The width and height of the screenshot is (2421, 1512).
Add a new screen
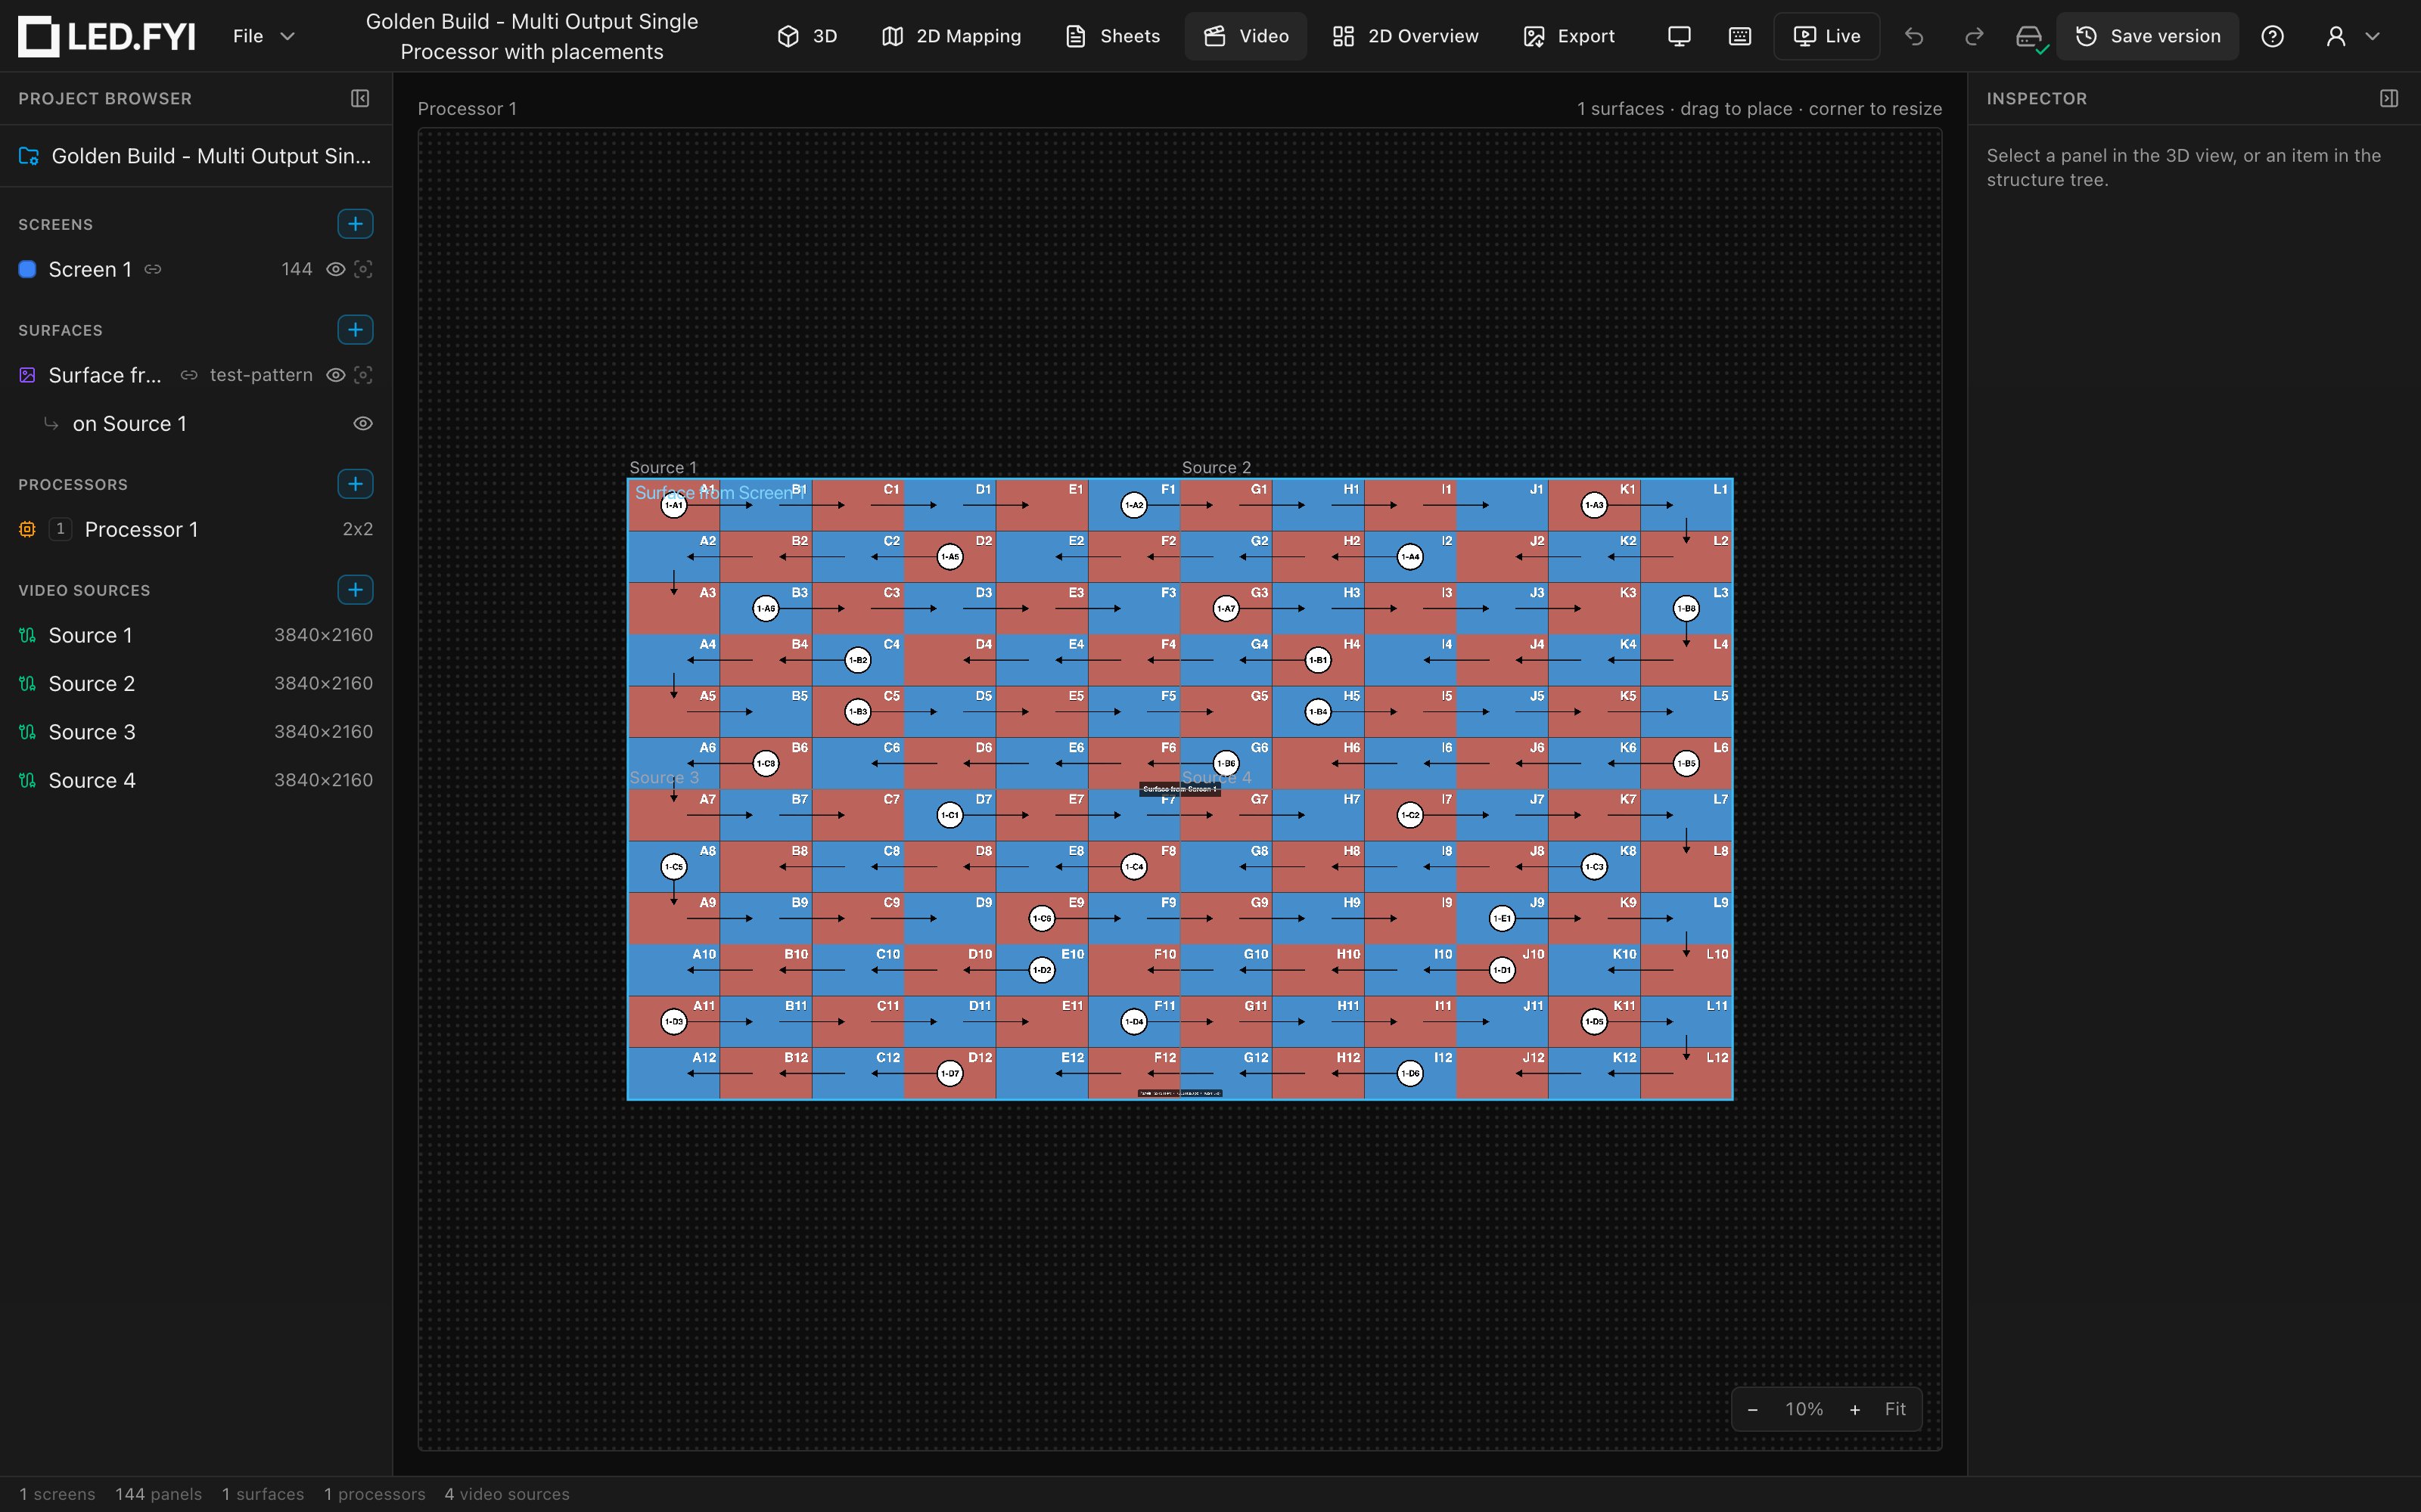click(x=355, y=224)
